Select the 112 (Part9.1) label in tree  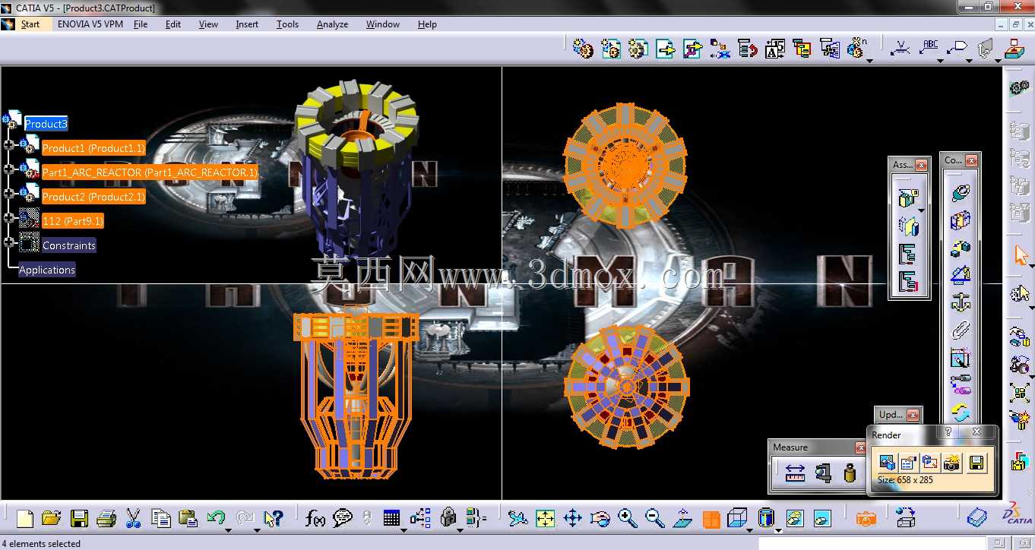point(72,221)
